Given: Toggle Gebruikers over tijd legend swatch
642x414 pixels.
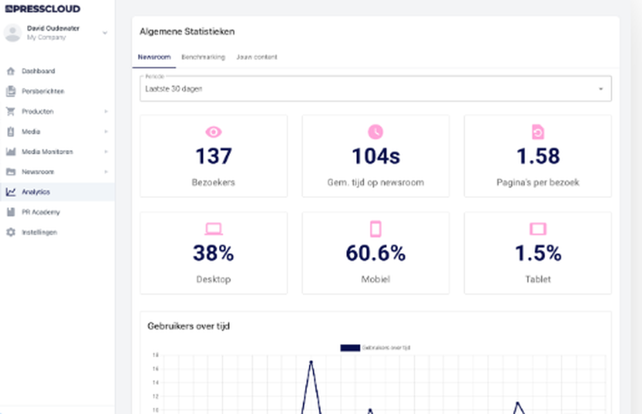Looking at the screenshot, I should 350,348.
